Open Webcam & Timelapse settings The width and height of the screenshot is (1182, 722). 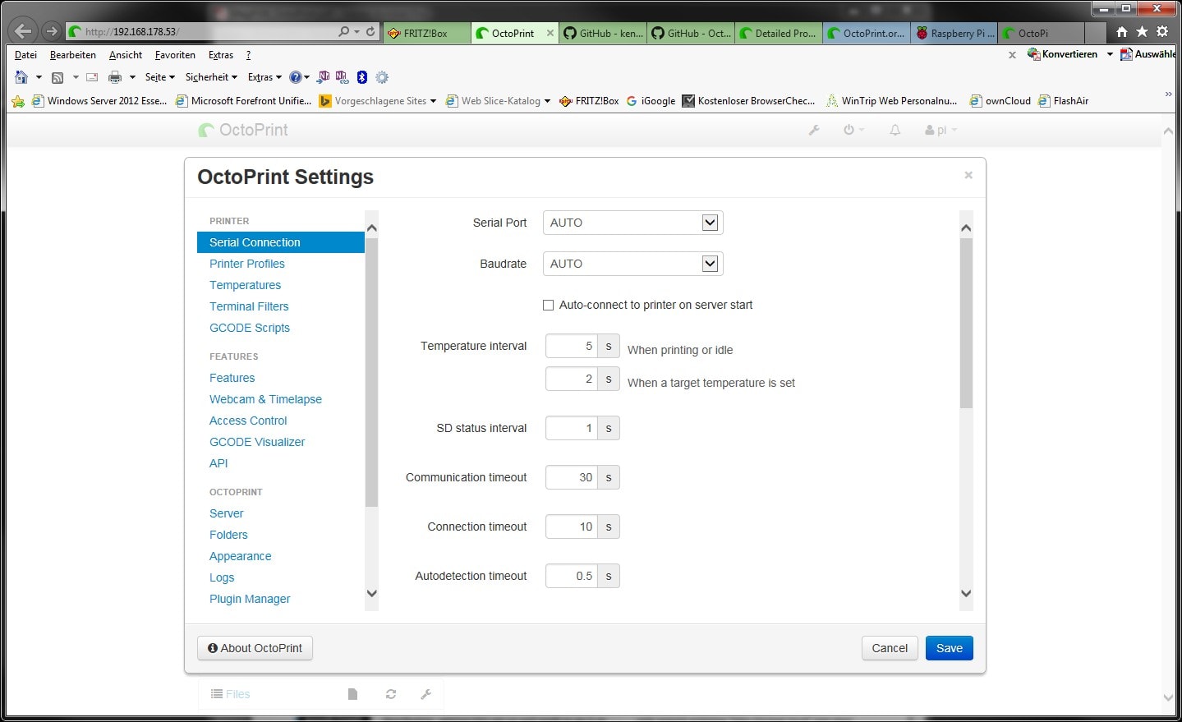click(x=265, y=399)
